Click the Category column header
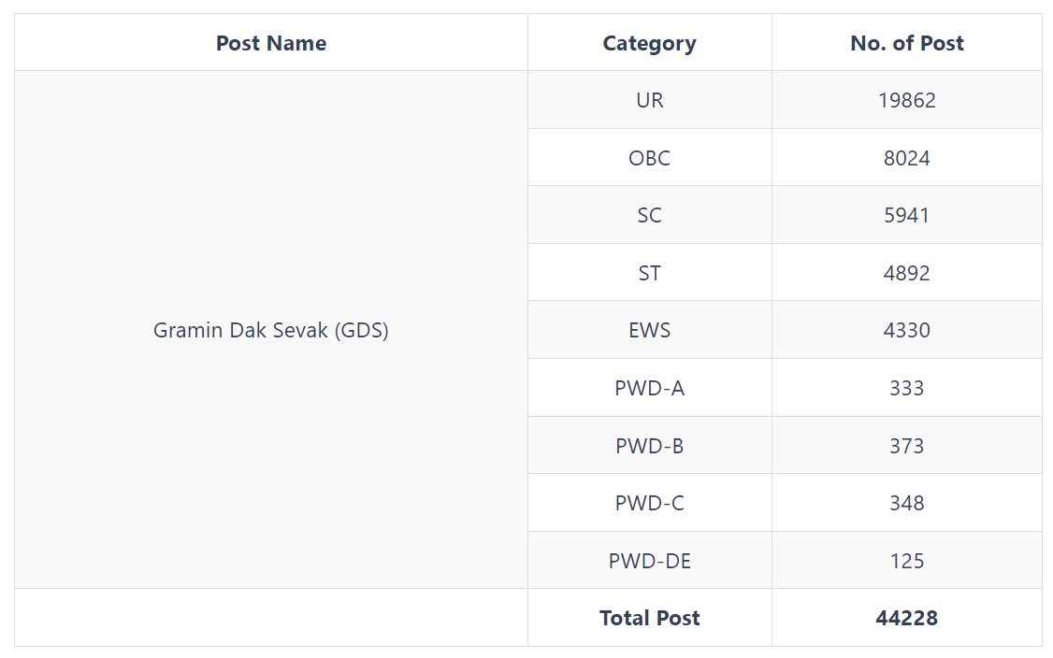Screen dimensions: 1053x658 (x=649, y=43)
